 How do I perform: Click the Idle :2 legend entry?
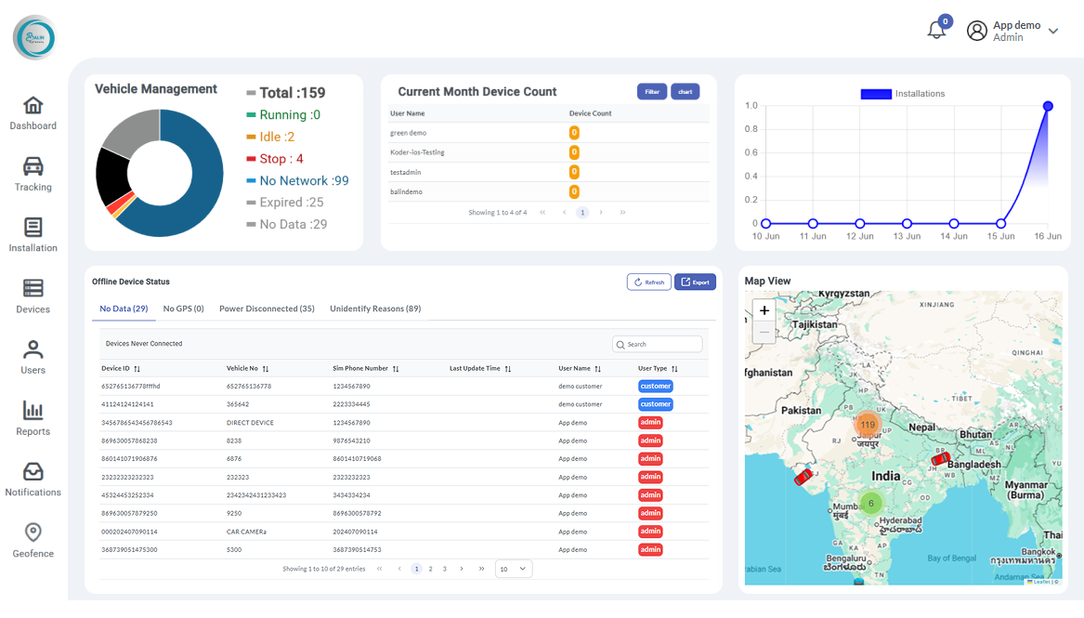pyautogui.click(x=270, y=137)
